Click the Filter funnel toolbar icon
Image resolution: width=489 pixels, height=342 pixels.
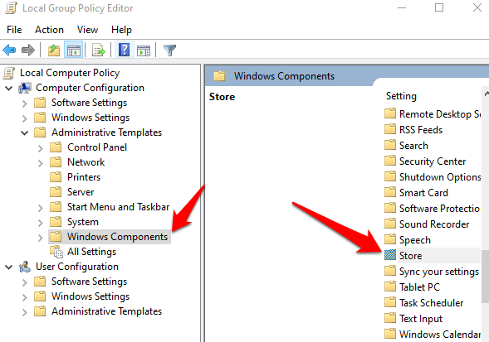tap(169, 50)
